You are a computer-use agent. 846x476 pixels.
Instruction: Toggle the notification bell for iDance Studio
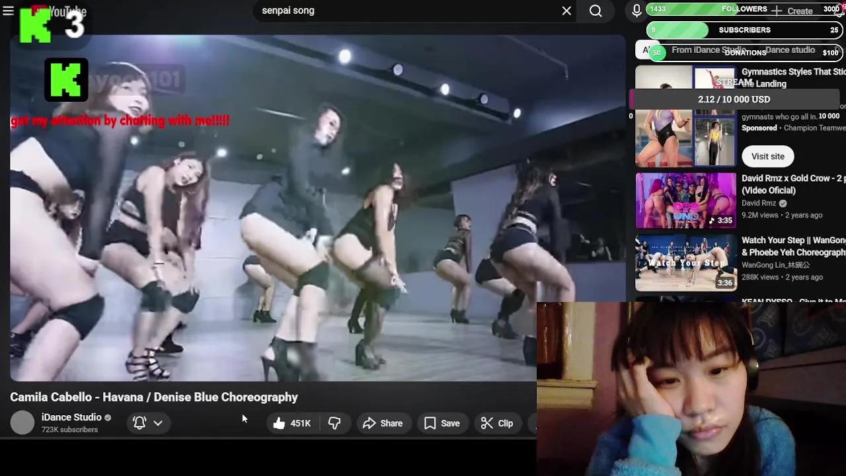pos(139,423)
